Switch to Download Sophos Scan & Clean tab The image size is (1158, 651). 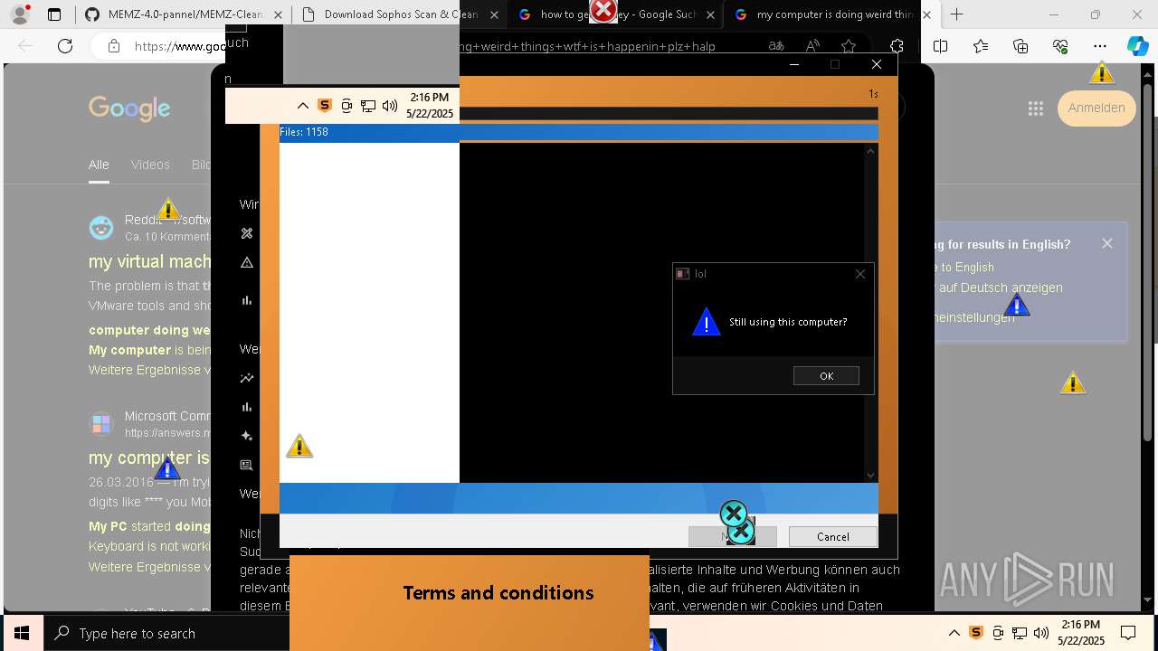[401, 14]
